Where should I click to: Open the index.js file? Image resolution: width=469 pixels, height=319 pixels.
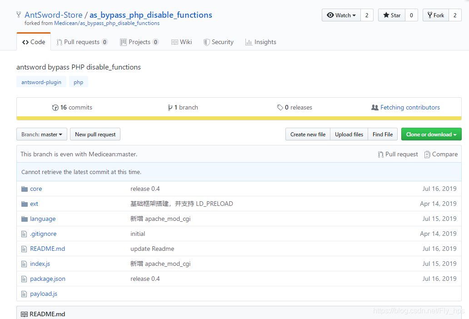tap(40, 264)
